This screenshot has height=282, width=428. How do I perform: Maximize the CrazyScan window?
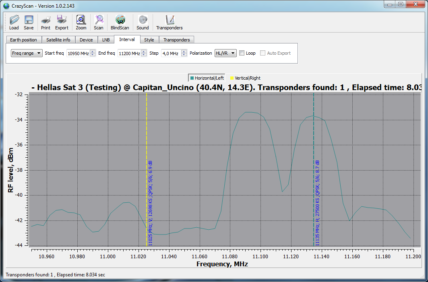[x=401, y=4]
